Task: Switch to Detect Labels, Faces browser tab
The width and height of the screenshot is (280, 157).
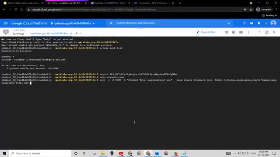Action: point(23,3)
